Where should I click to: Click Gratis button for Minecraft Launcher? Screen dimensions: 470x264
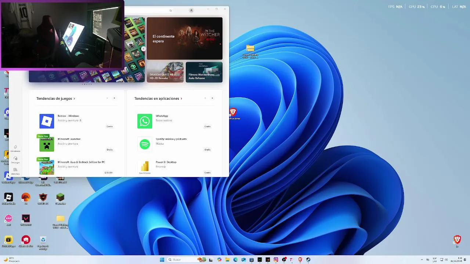[x=109, y=149]
